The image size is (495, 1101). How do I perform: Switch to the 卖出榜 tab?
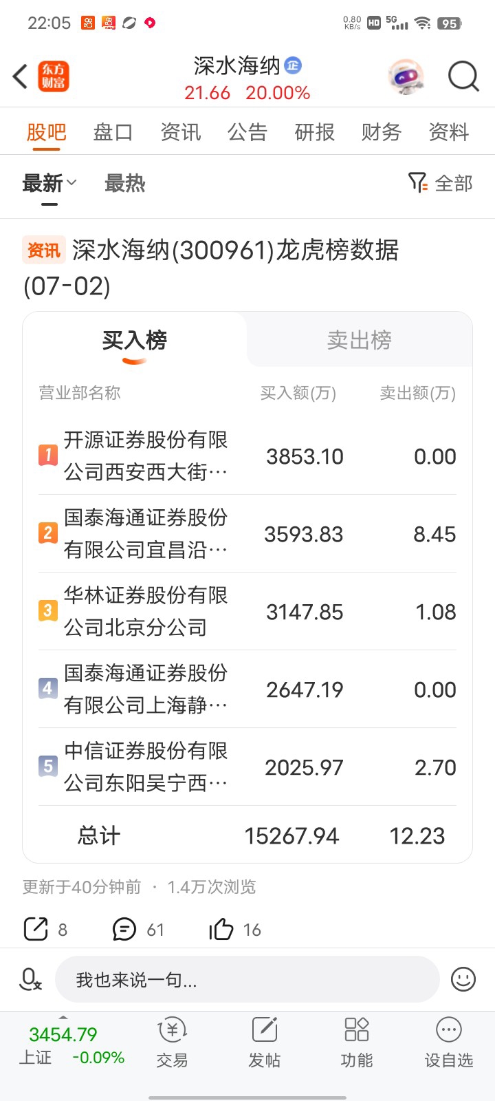360,340
